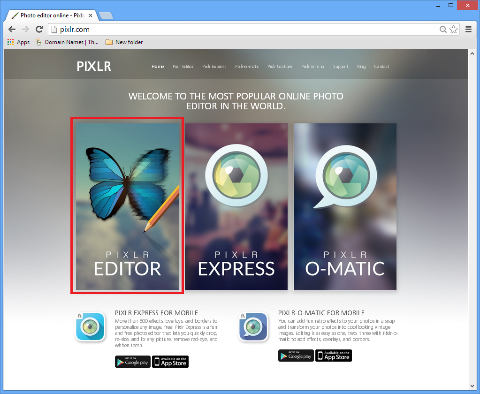This screenshot has height=394, width=480.
Task: Click the PIXLR EXPRESS FOR MOBILE heading
Action: [156, 313]
